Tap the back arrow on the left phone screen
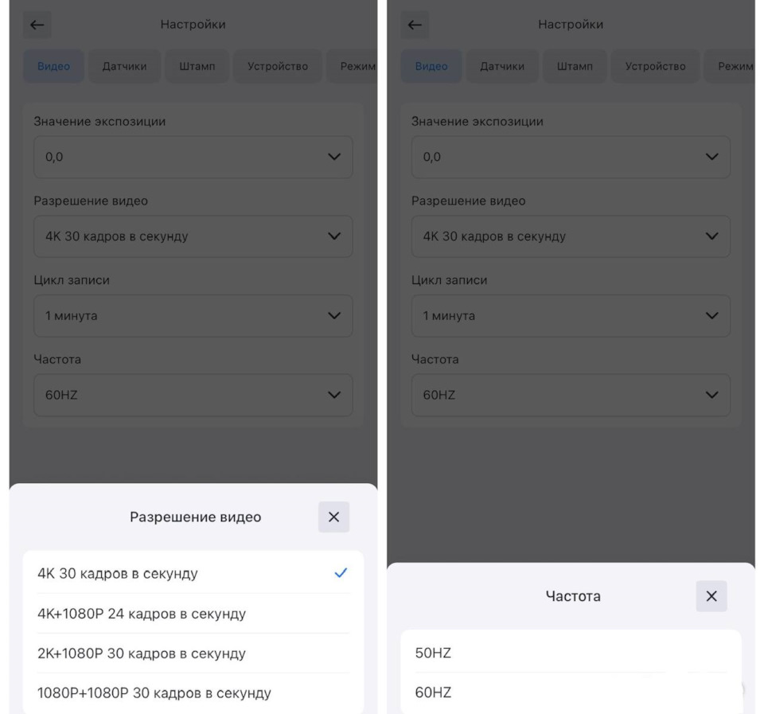Screen dimensions: 764x714 [37, 25]
